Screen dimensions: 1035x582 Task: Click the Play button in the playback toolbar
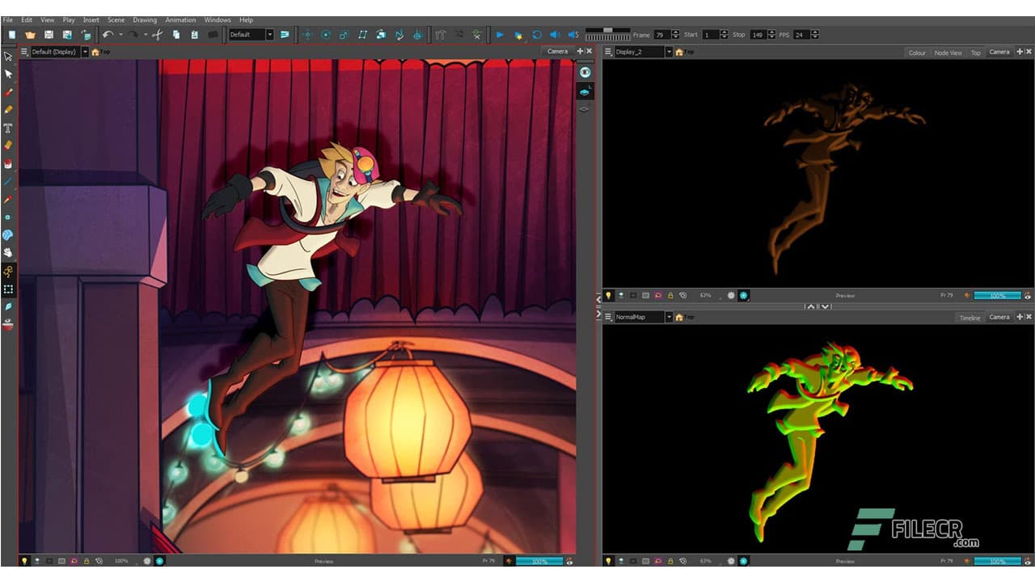(500, 35)
